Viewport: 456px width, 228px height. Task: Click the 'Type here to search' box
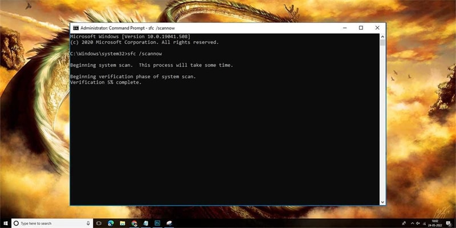click(52, 223)
